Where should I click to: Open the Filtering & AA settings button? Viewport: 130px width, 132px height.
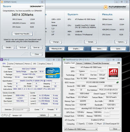click(57, 49)
